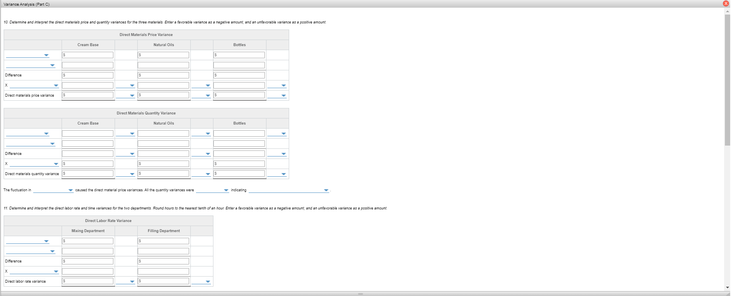Open first row label dropdown in Labor Rate table
Image resolution: width=731 pixels, height=296 pixels.
click(x=28, y=241)
